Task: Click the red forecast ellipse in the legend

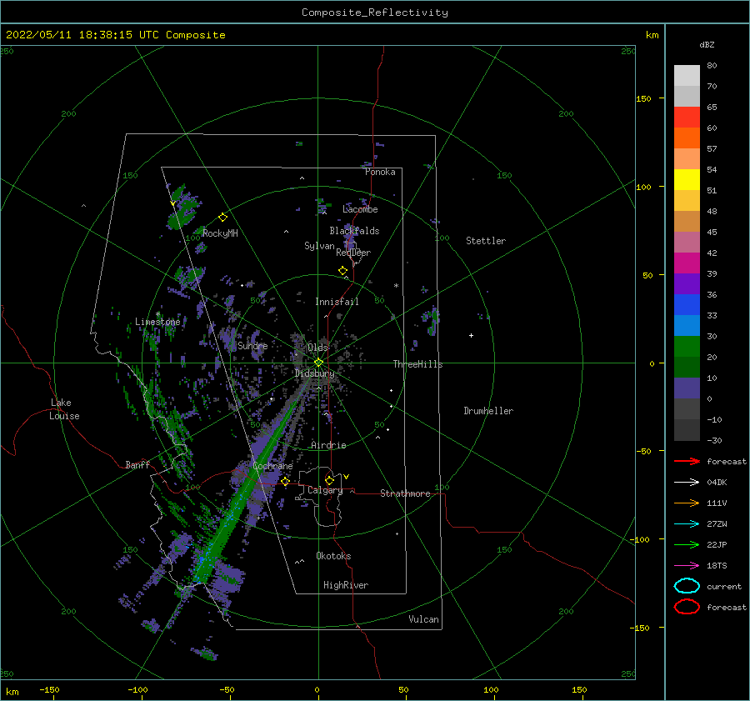Action: [x=687, y=607]
